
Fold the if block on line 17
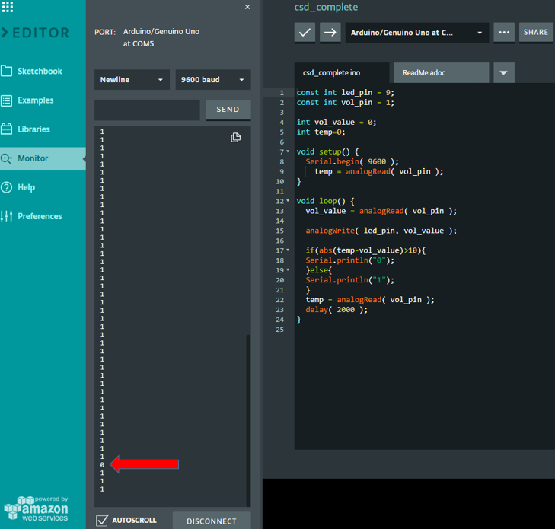coord(288,250)
